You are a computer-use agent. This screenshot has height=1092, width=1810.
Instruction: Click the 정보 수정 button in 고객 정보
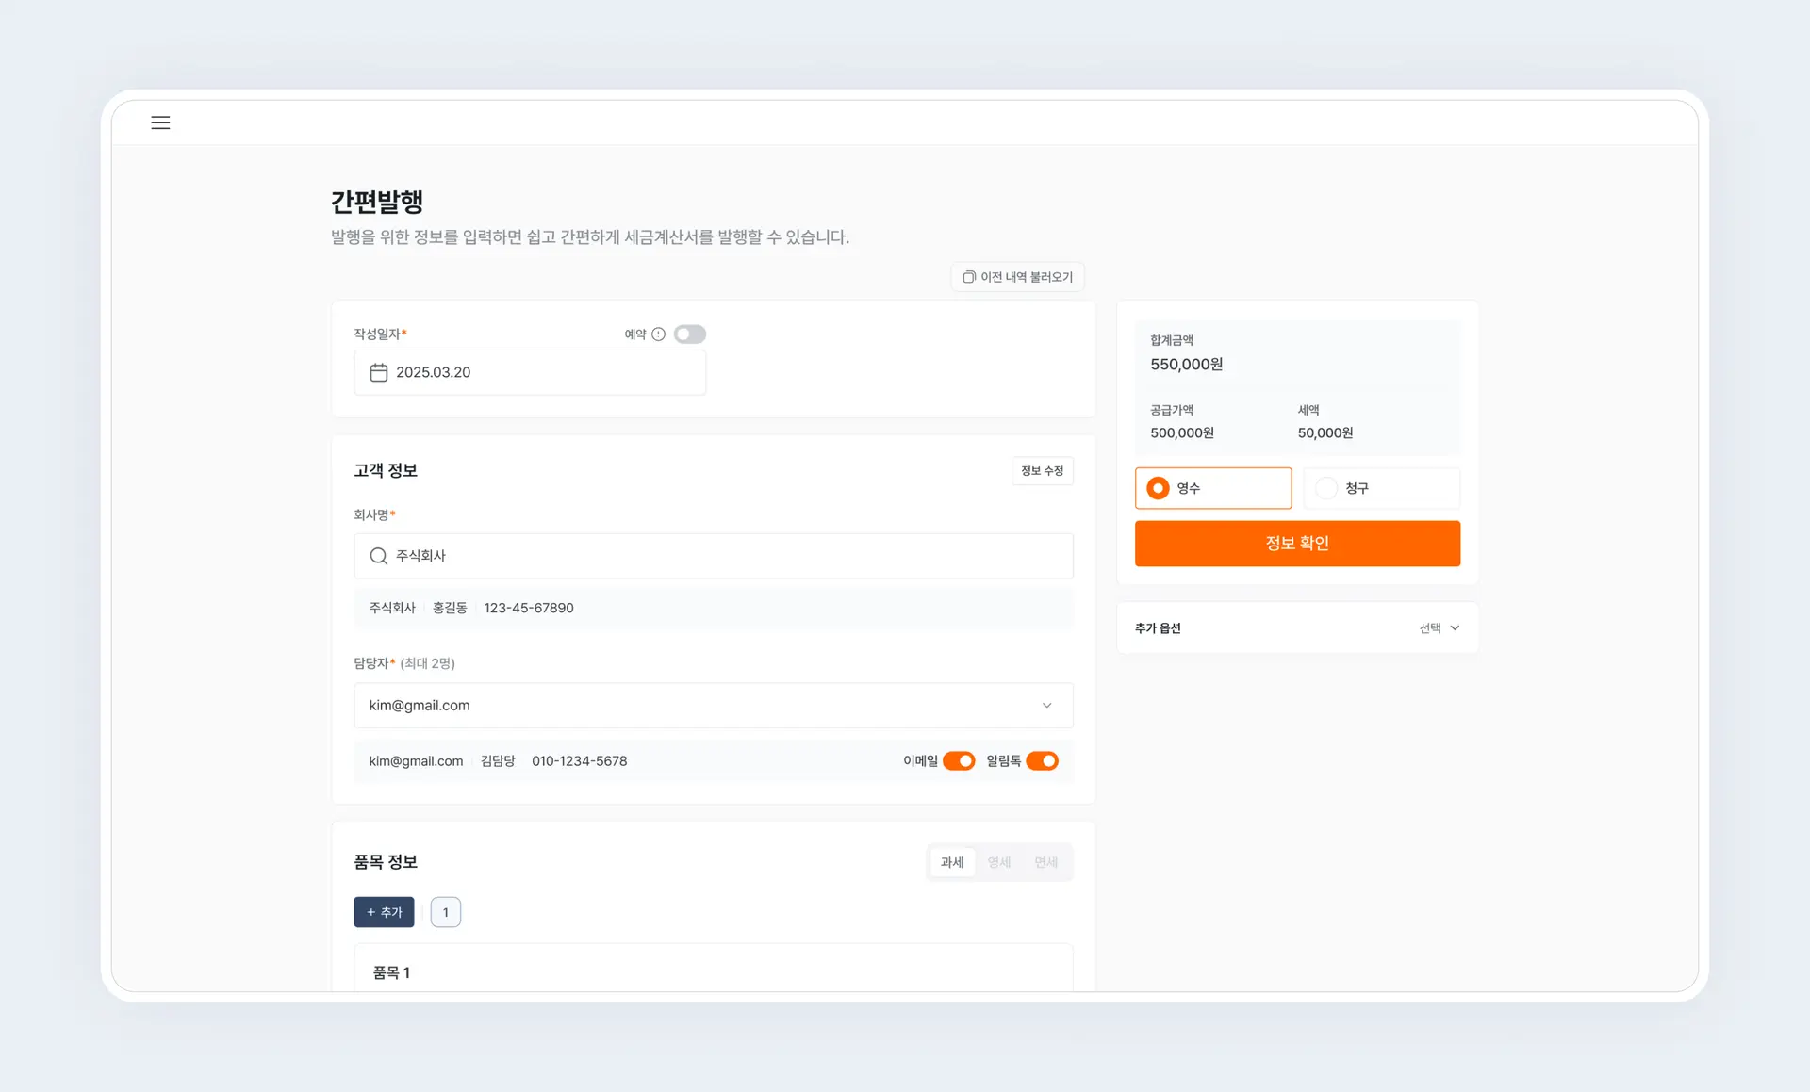click(1043, 470)
